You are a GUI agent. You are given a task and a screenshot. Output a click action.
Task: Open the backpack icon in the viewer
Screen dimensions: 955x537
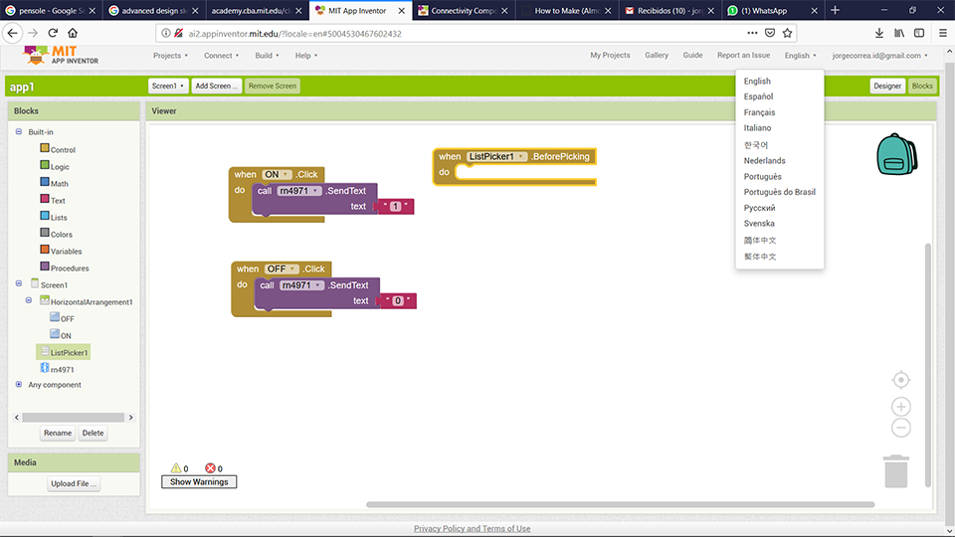click(896, 154)
